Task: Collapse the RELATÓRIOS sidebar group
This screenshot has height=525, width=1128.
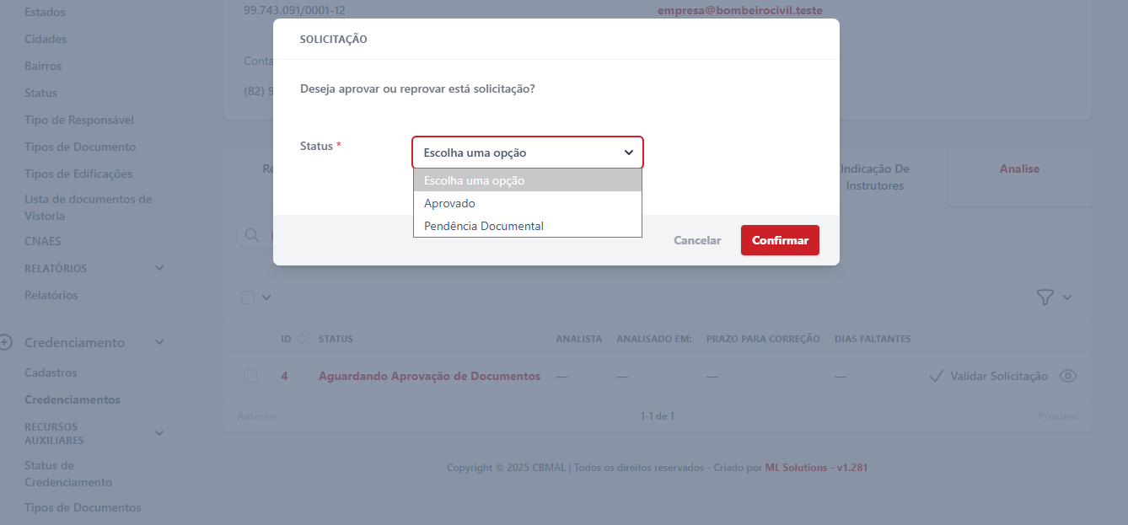Action: tap(159, 268)
